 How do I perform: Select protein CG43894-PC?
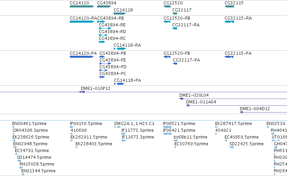[102, 77]
